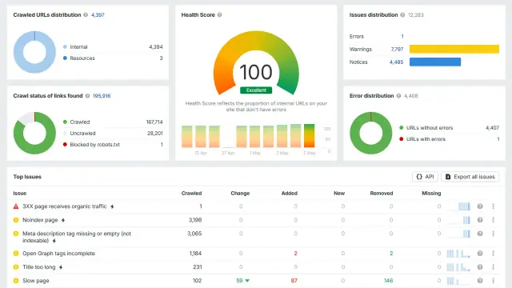The width and height of the screenshot is (512, 288).
Task: Click Crawl status donut chart
Action: tap(34, 133)
